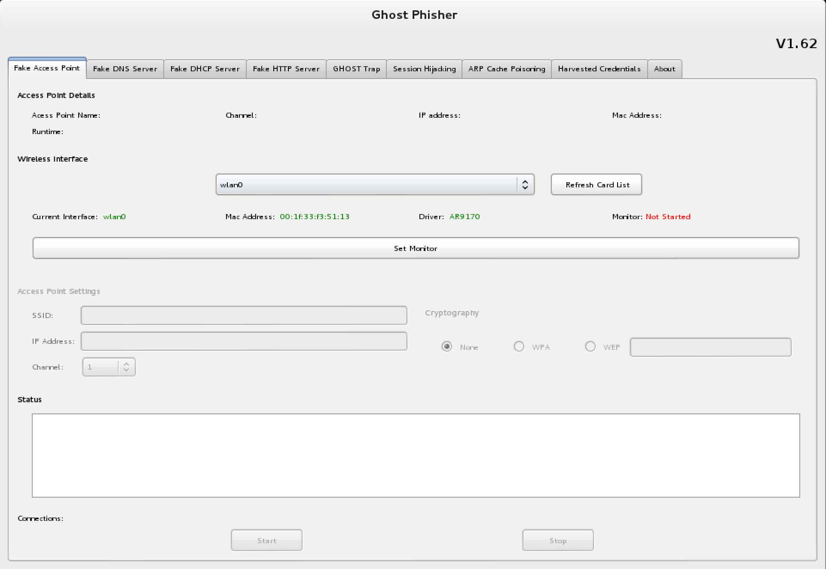826x569 pixels.
Task: Click the channel spinner down arrow
Action: (126, 370)
